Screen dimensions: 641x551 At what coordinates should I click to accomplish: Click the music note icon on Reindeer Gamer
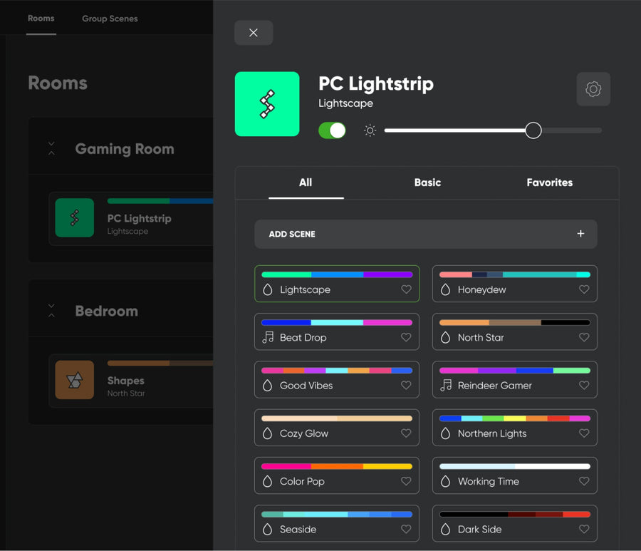coord(446,386)
